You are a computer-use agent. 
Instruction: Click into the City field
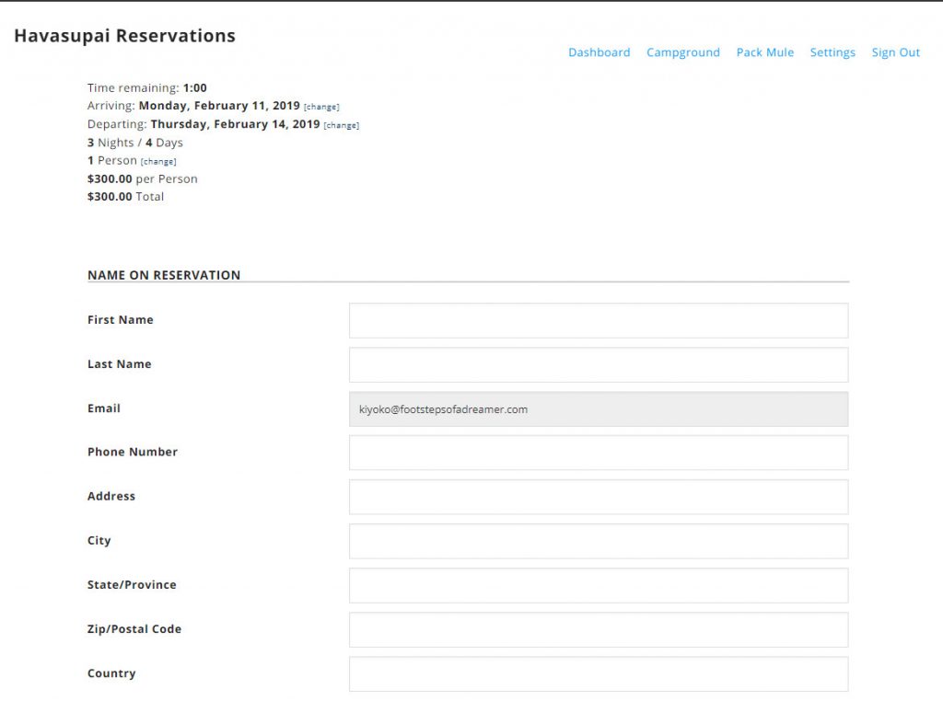[x=599, y=541]
